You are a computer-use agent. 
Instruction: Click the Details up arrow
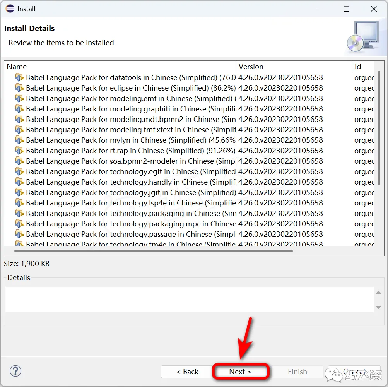tap(378, 293)
